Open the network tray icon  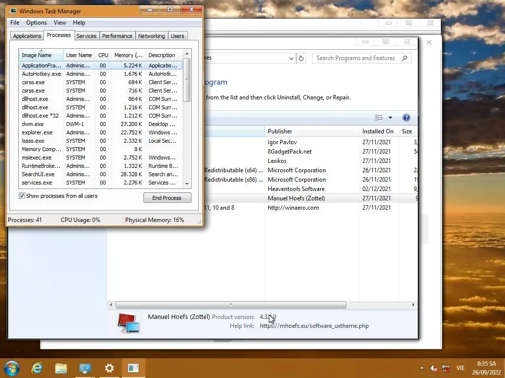tap(446, 368)
